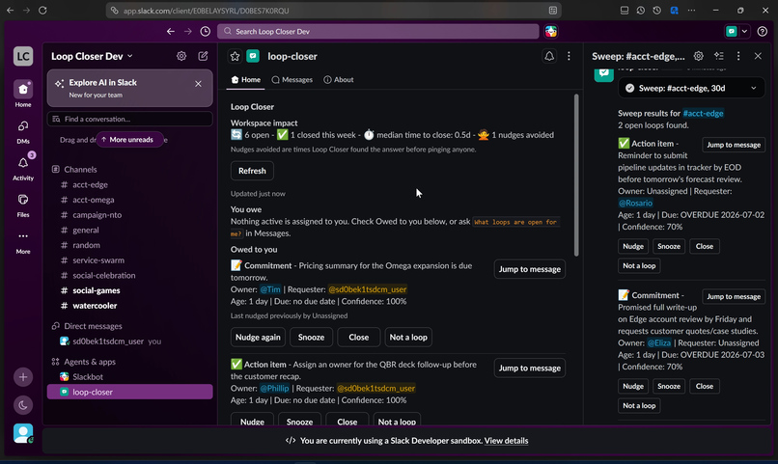Open DMs in the left rail
This screenshot has height=464, width=778.
(x=23, y=131)
